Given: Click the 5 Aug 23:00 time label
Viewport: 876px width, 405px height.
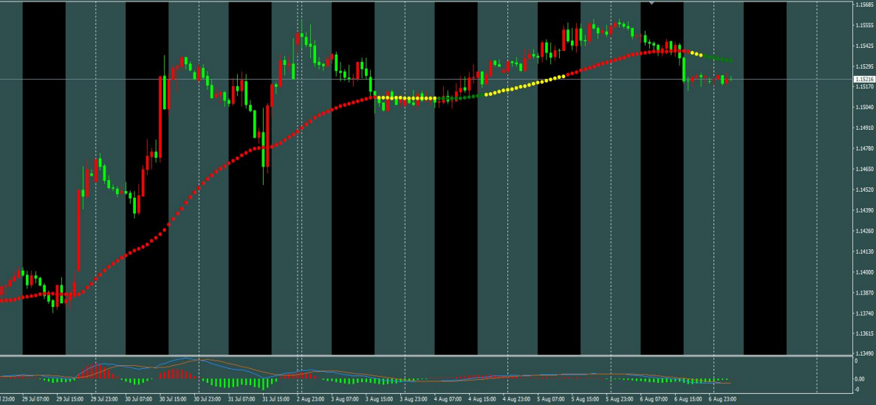Looking at the screenshot, I should tap(620, 399).
